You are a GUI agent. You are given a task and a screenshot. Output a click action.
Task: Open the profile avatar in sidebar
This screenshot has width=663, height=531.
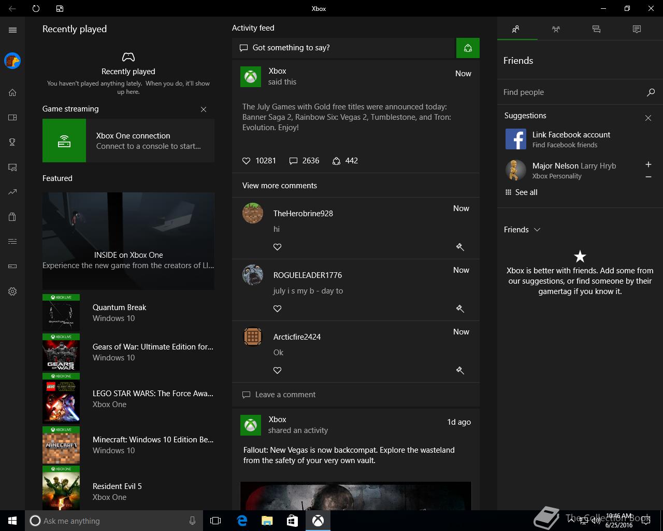point(12,61)
